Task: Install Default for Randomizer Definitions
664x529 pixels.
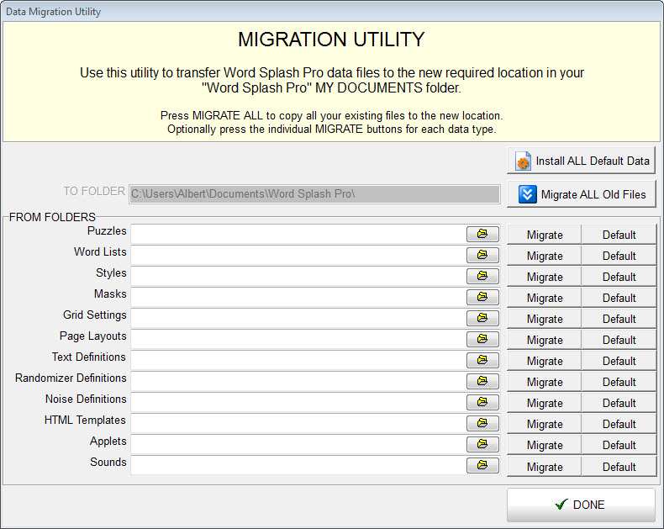Action: click(619, 382)
